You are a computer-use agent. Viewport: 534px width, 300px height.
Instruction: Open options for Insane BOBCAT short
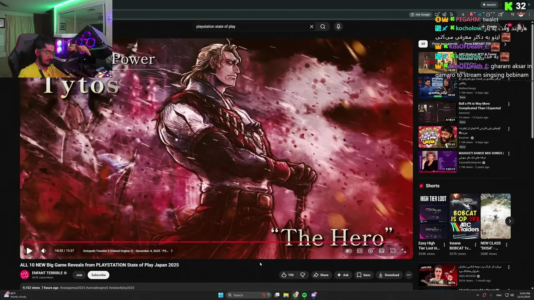click(x=475, y=245)
